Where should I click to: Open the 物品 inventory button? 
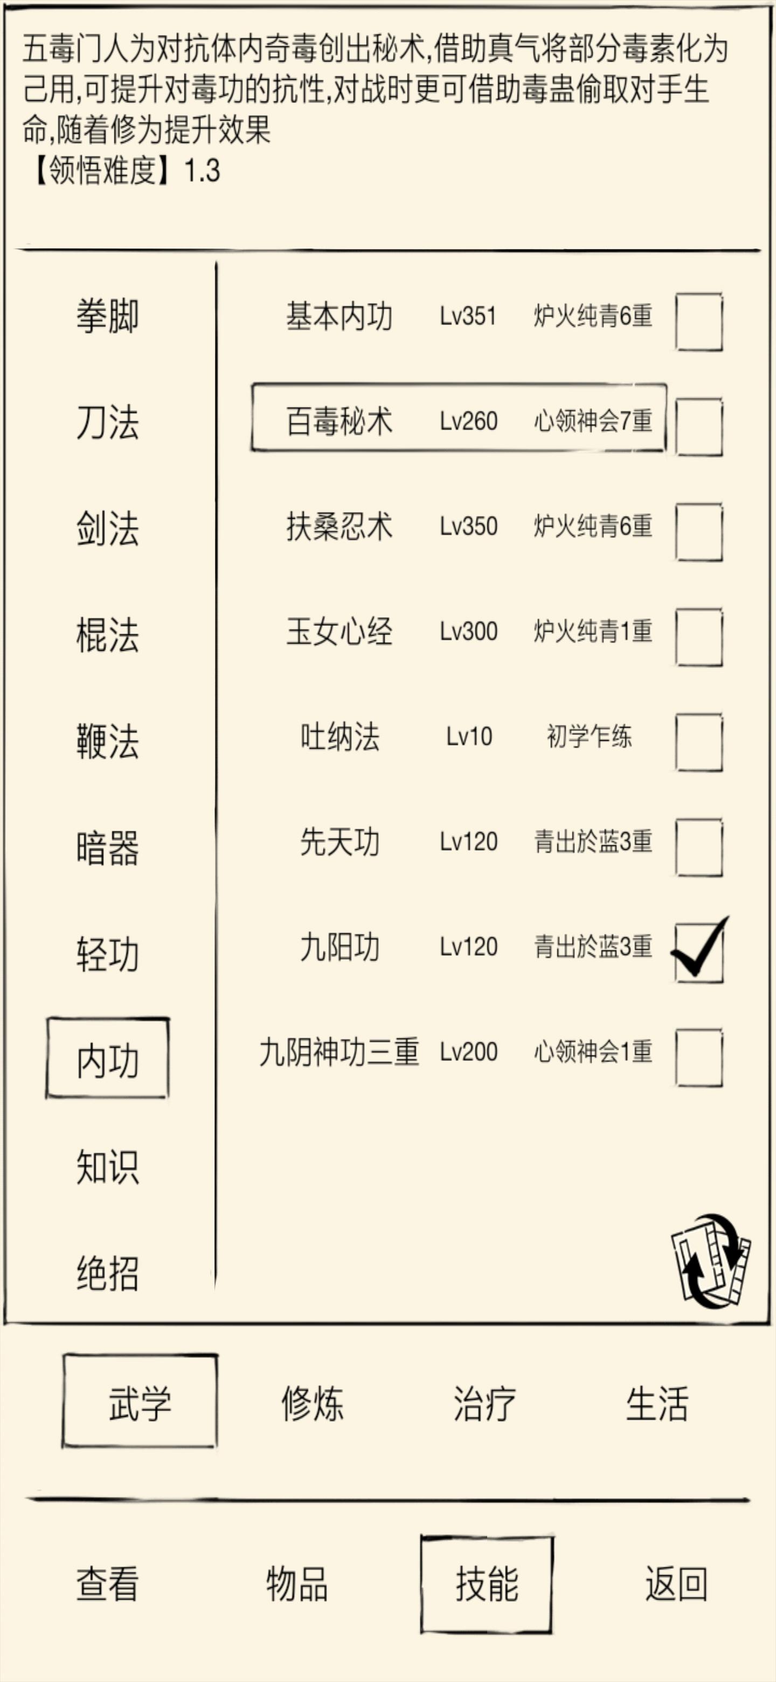(x=297, y=1583)
